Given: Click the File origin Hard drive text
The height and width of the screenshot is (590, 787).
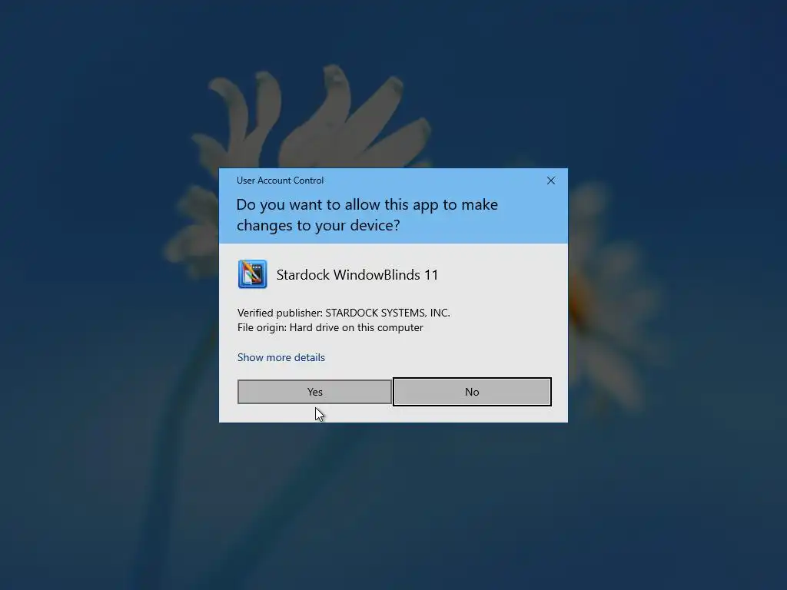Looking at the screenshot, I should click(330, 327).
